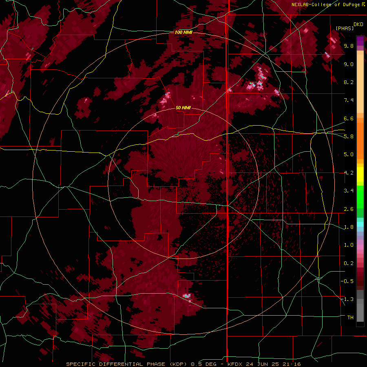This screenshot has width=367, height=367.
Task: Click the 4.2 scale value
Action: (349, 173)
